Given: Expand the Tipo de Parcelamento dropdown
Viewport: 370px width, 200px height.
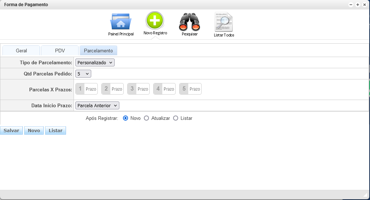Looking at the screenshot, I should tap(95, 62).
